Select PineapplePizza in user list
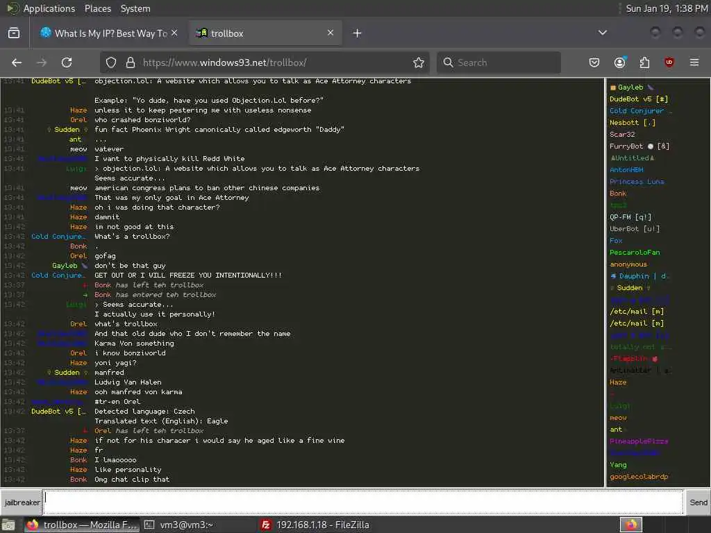Image resolution: width=711 pixels, height=533 pixels. pos(639,441)
